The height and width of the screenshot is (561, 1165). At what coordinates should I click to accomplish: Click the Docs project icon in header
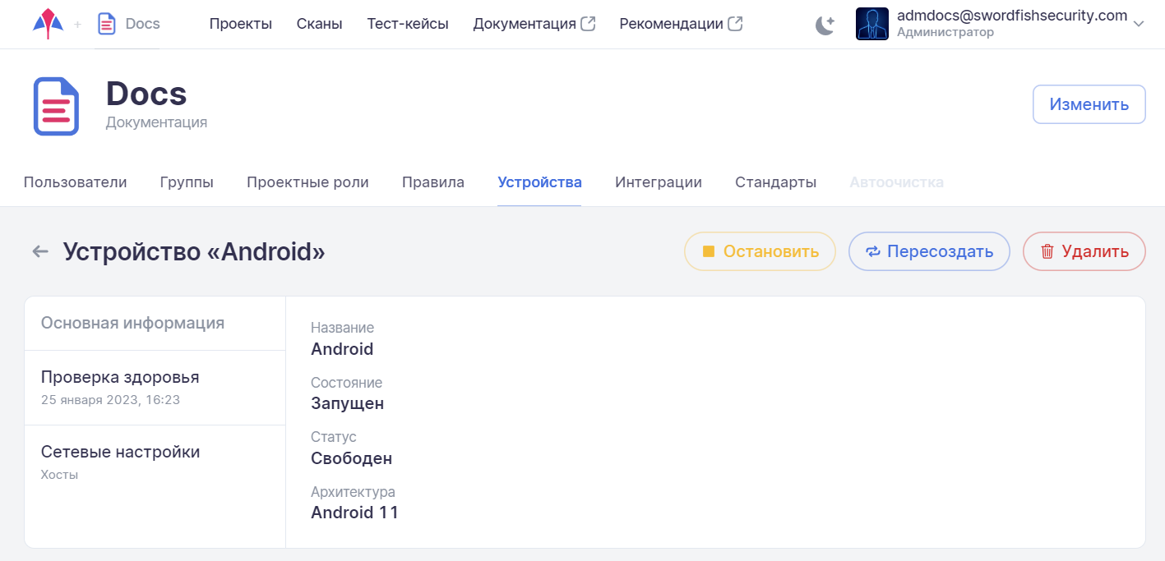[107, 24]
